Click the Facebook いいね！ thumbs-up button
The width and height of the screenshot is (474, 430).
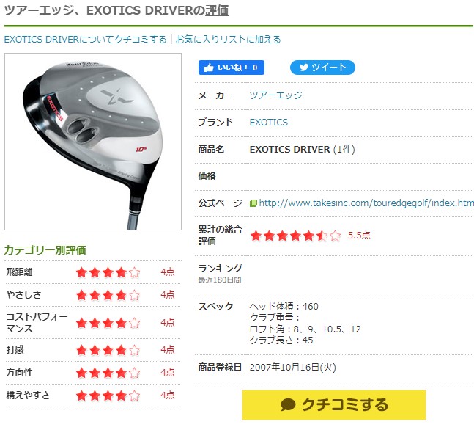[x=232, y=68]
